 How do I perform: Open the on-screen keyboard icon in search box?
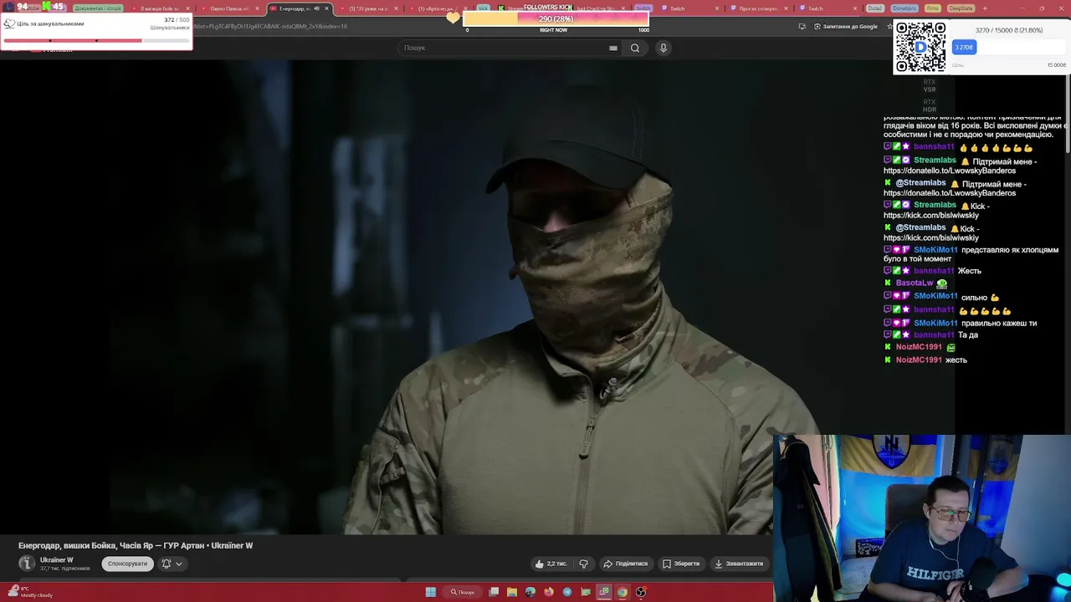pos(613,48)
